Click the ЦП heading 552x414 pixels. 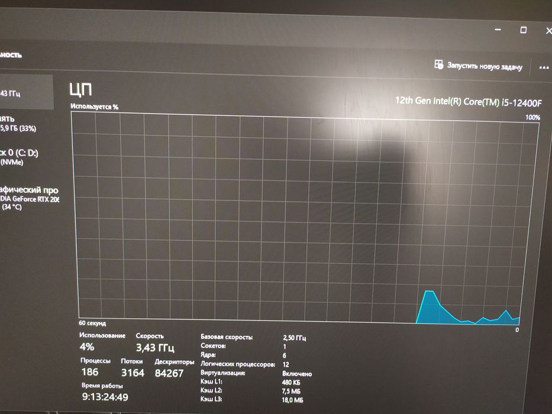coord(80,89)
